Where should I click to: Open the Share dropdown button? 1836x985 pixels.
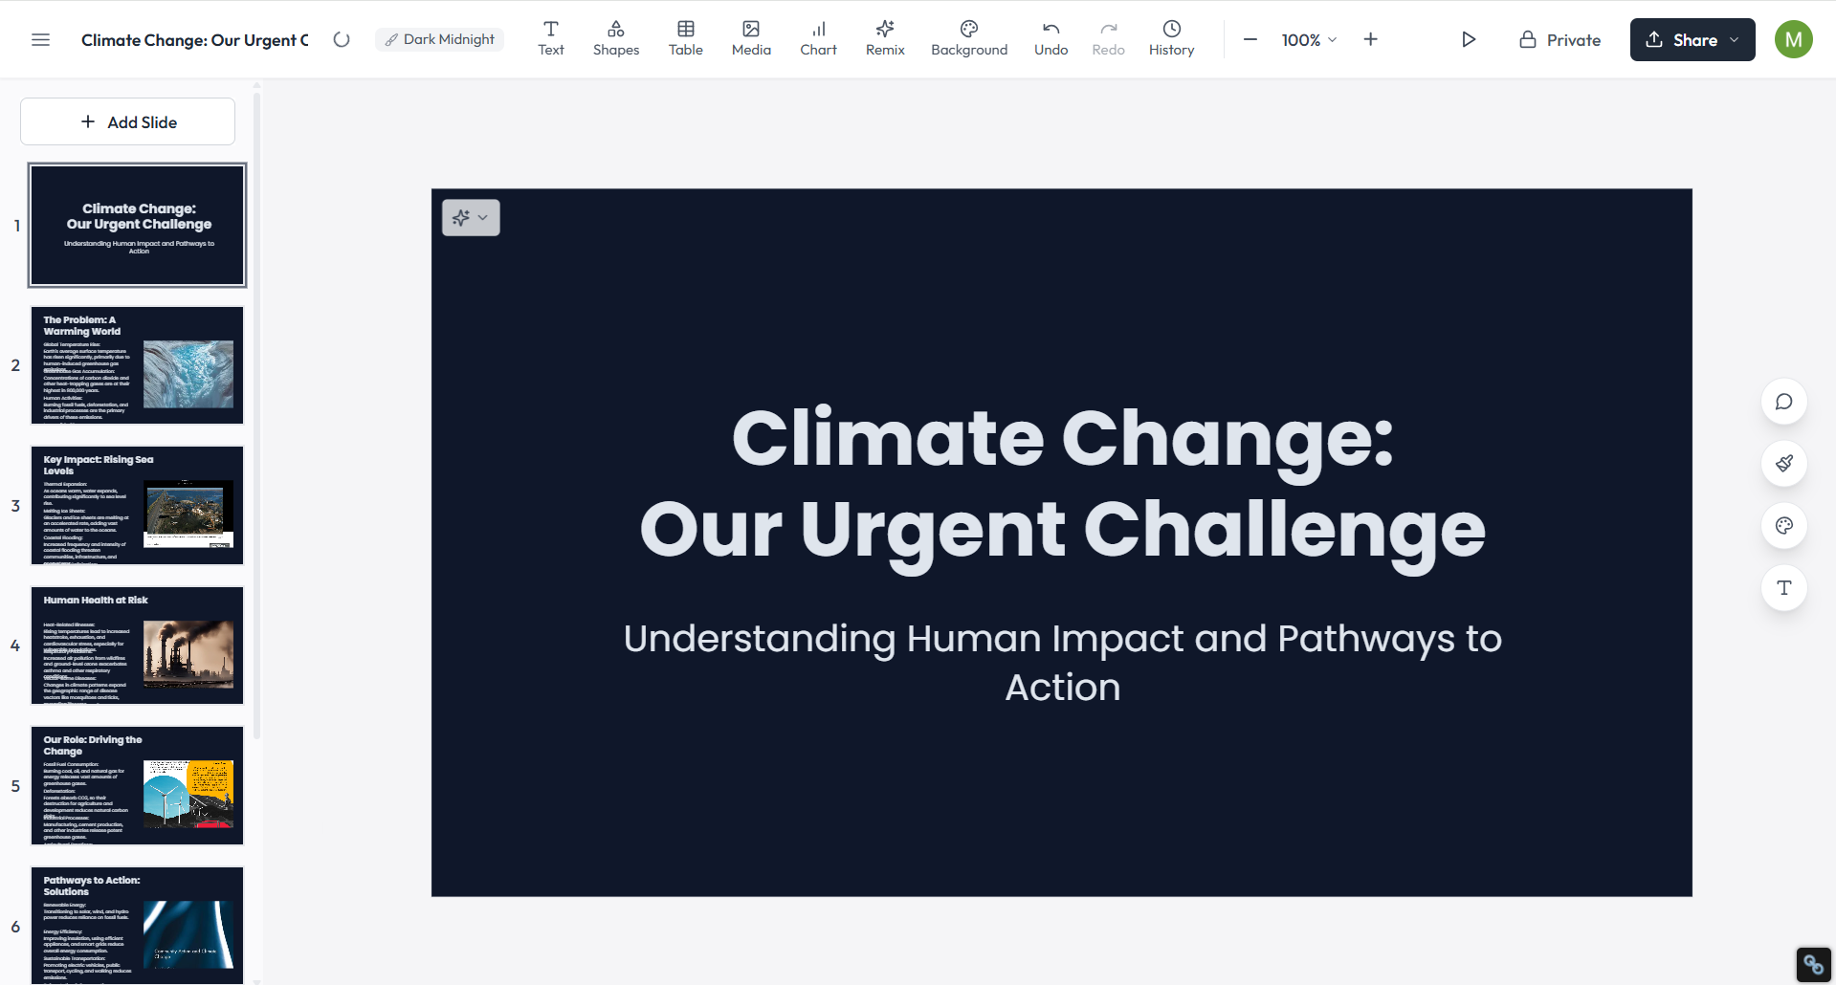pyautogui.click(x=1692, y=39)
